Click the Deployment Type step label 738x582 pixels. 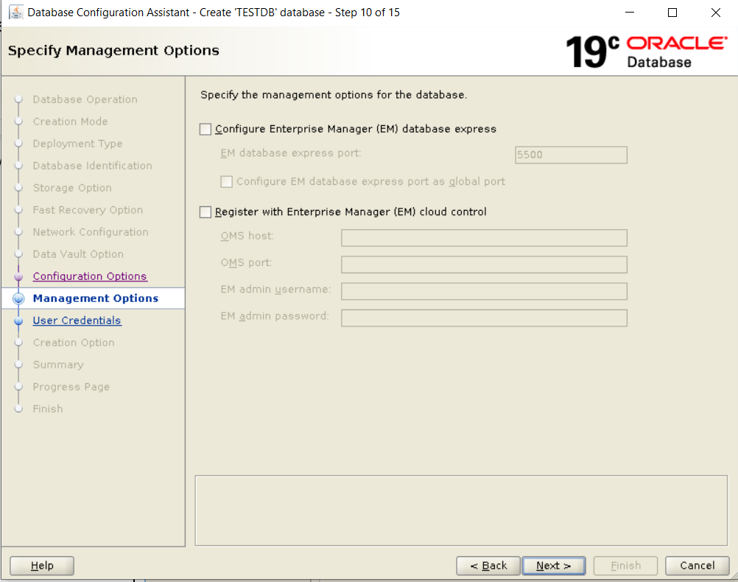pyautogui.click(x=77, y=144)
